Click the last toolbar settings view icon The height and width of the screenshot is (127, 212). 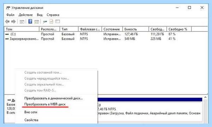[x=58, y=22]
